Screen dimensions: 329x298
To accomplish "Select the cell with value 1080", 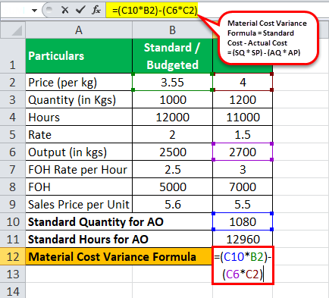I will point(243,222).
